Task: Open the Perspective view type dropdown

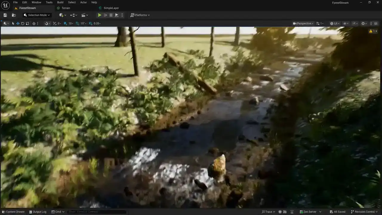Action: click(x=303, y=24)
